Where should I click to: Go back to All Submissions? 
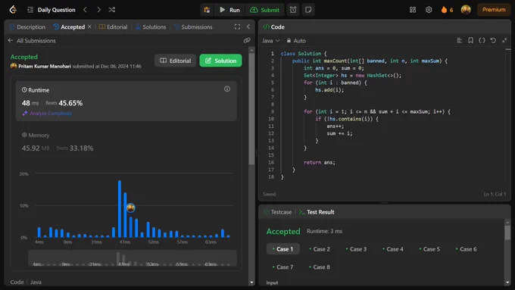click(x=32, y=40)
